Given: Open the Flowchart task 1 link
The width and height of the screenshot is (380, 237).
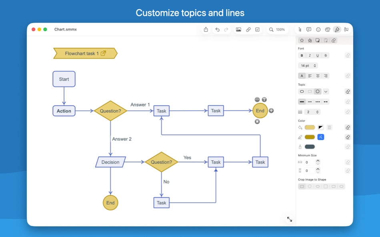Looking at the screenshot, I should [x=103, y=53].
